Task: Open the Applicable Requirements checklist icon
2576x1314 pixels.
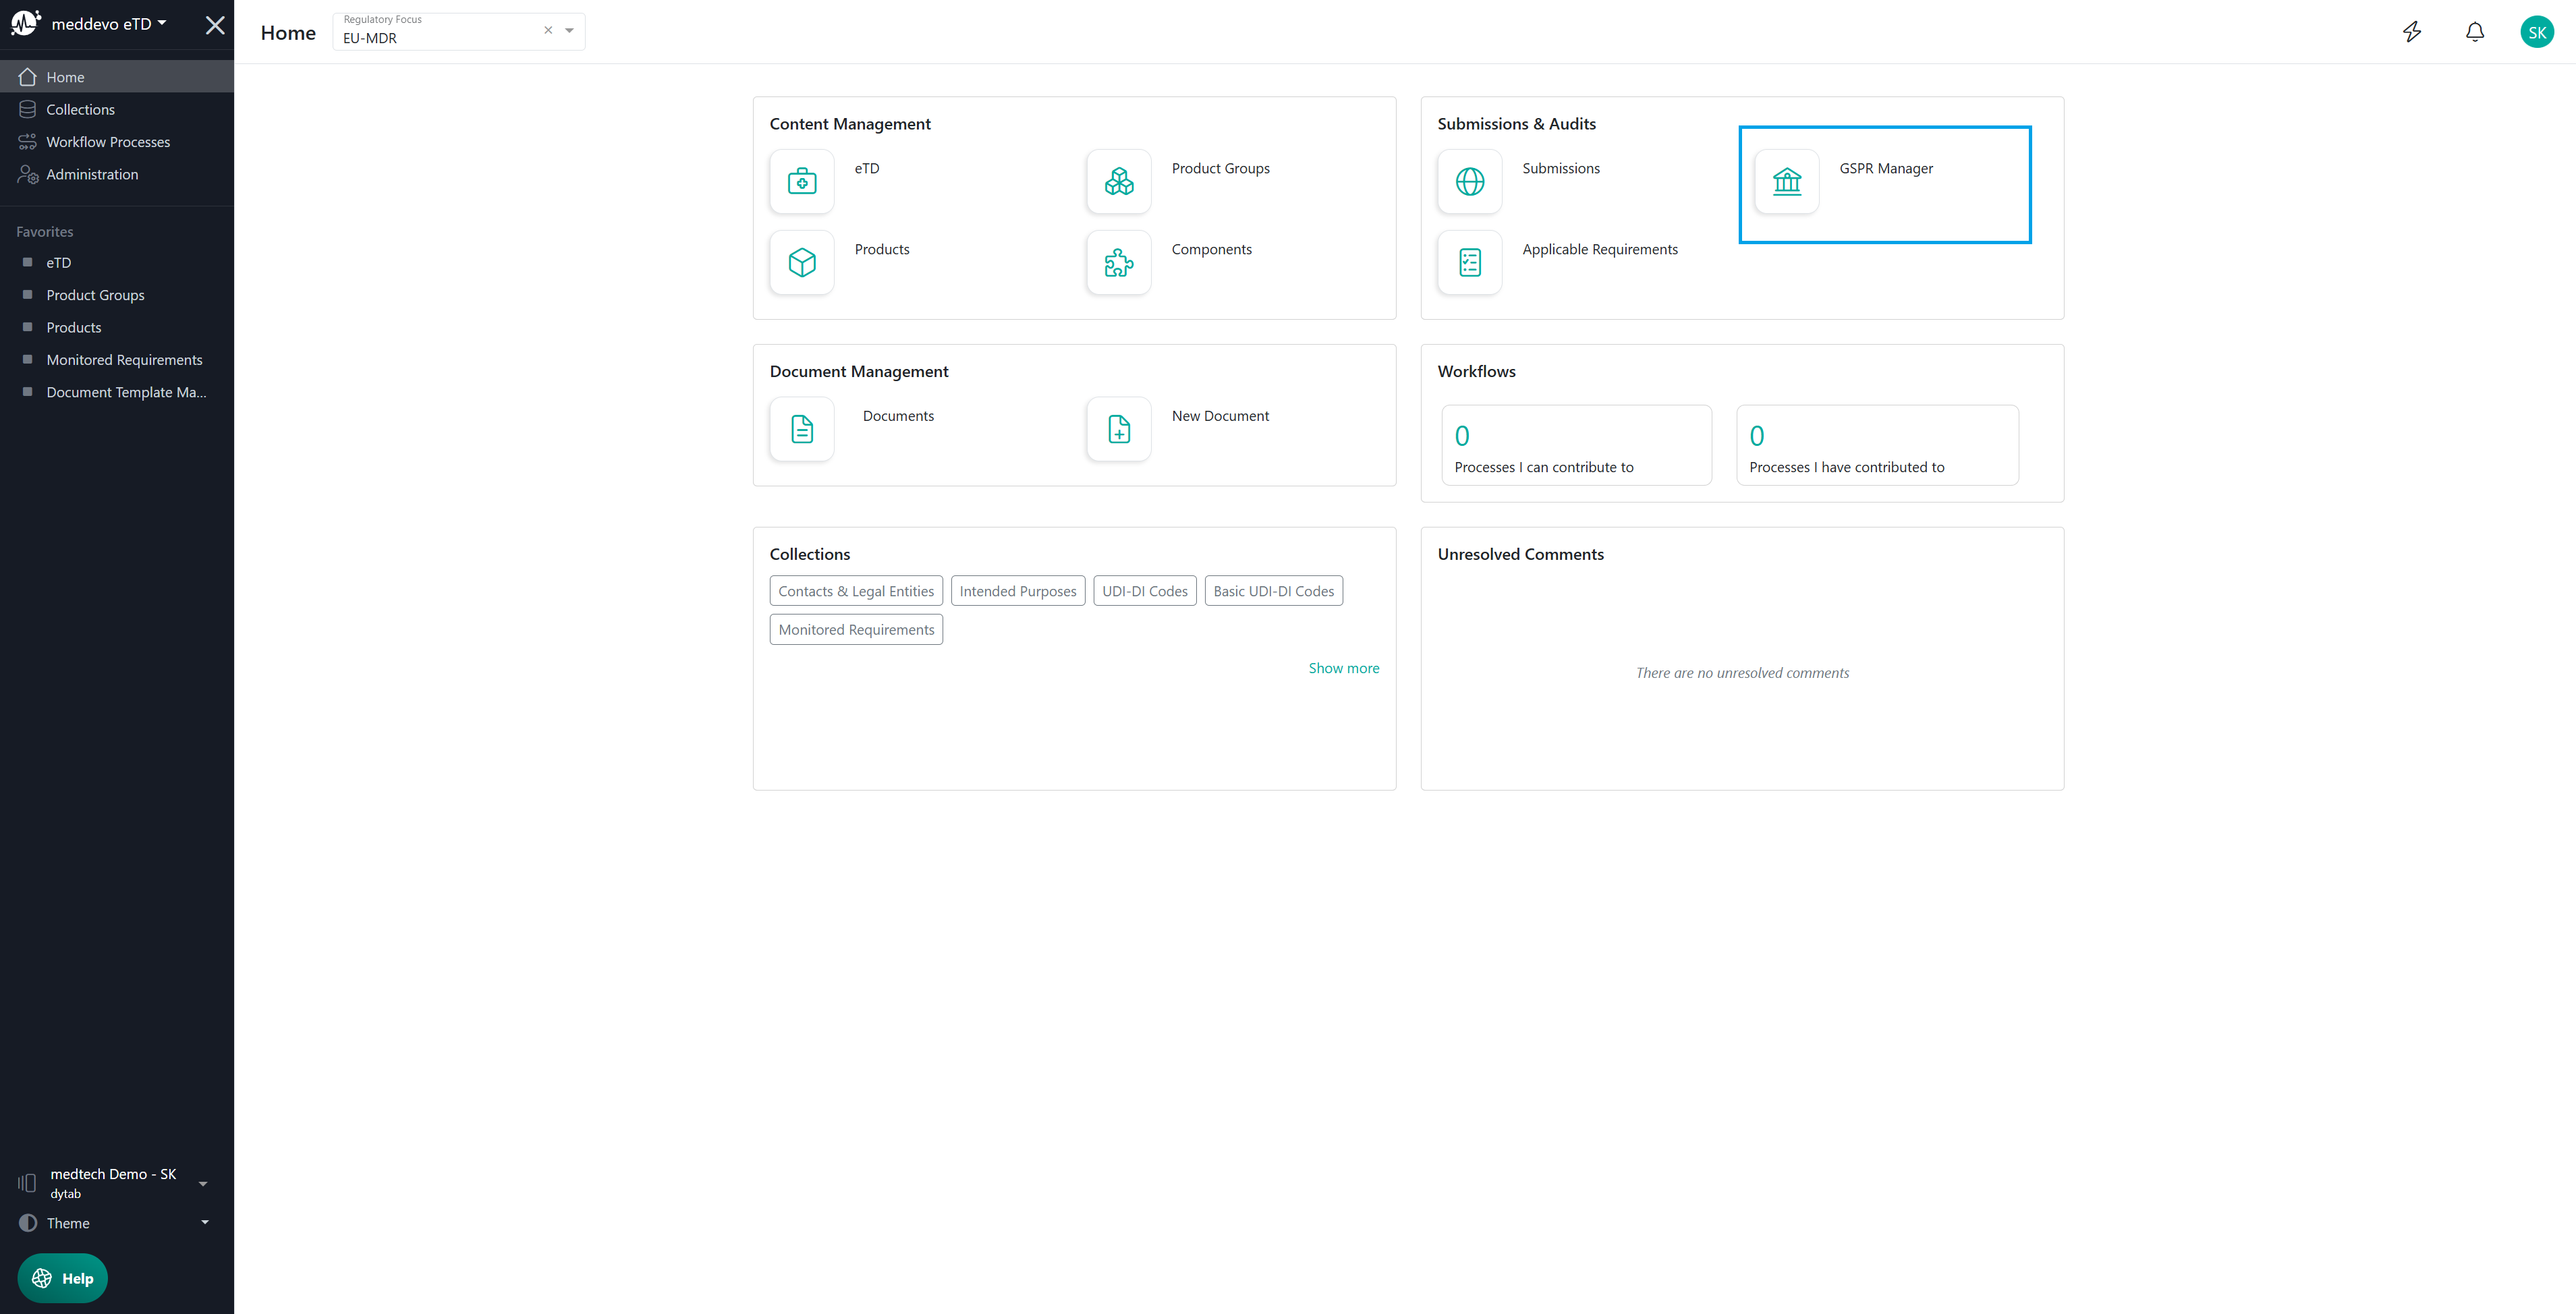Action: coord(1470,262)
